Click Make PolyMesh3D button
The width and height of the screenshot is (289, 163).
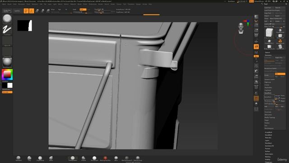click(x=277, y=19)
